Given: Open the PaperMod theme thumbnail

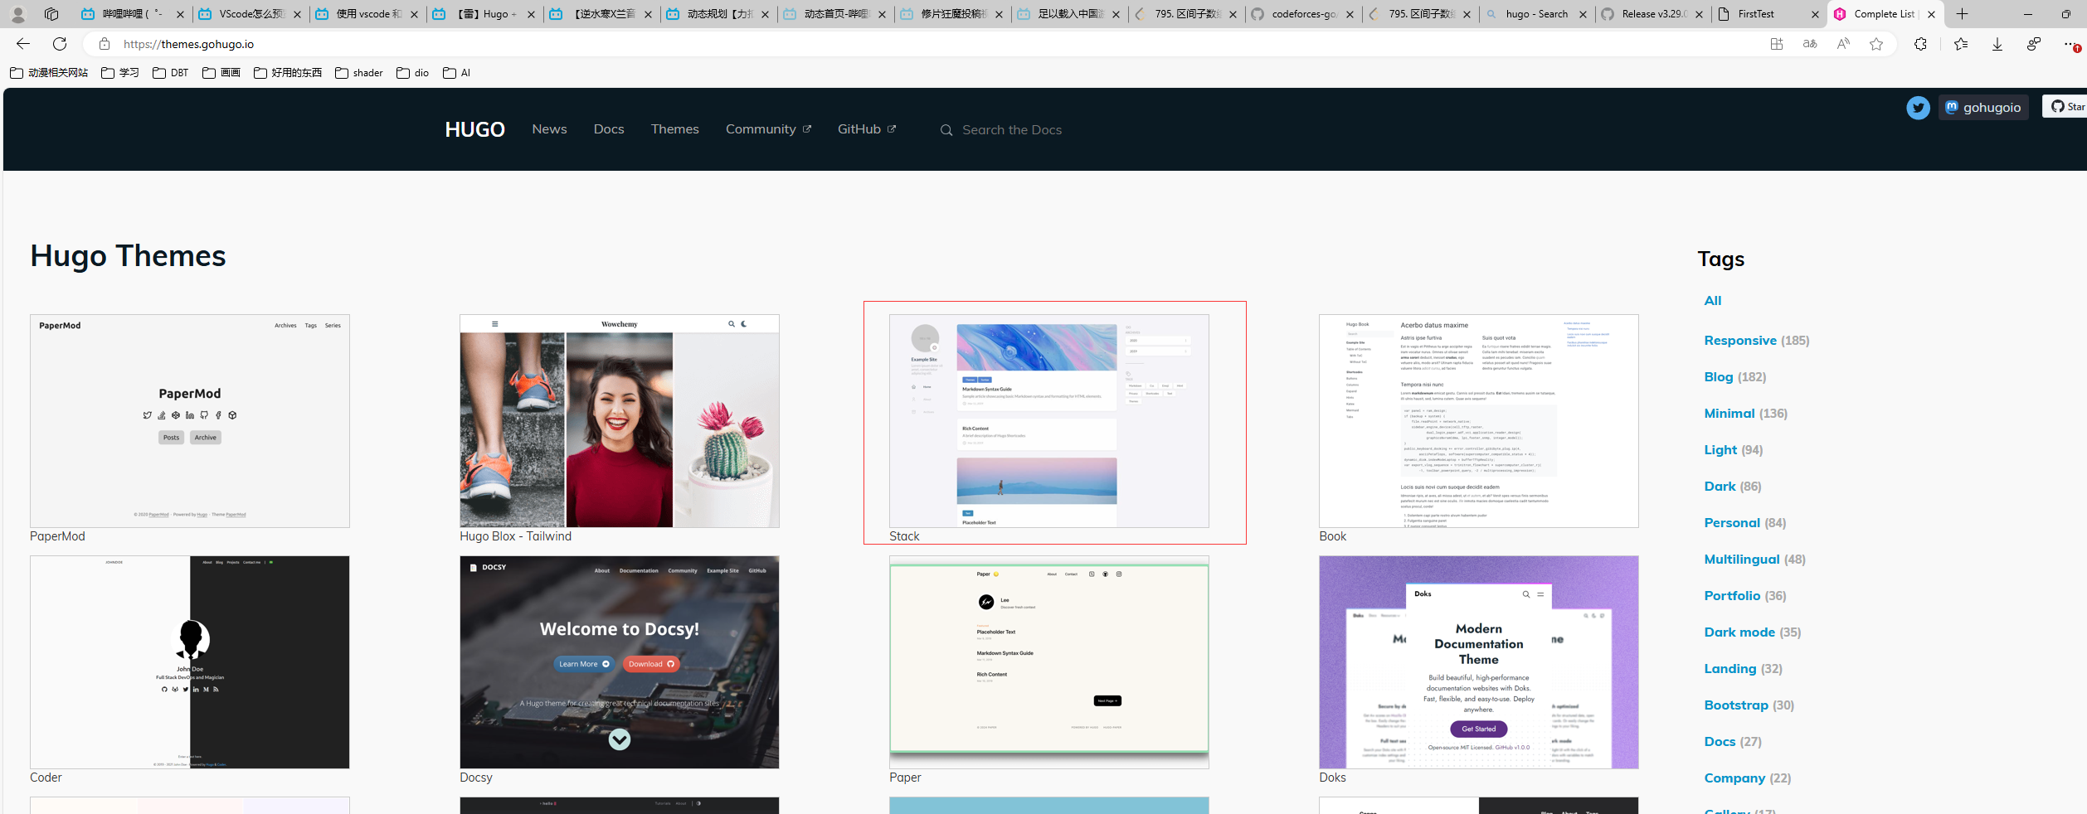Looking at the screenshot, I should pos(190,421).
